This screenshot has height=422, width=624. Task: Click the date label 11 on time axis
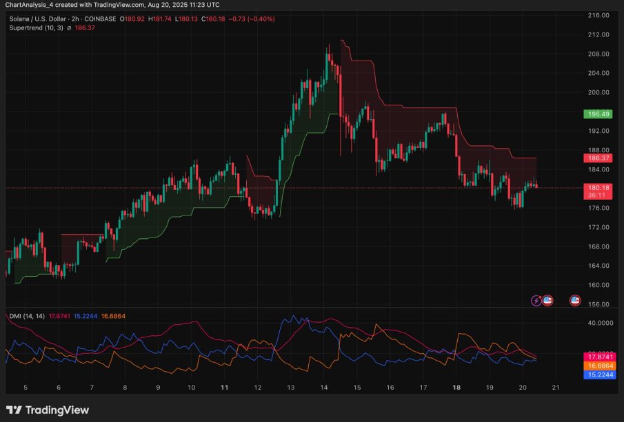[225, 388]
